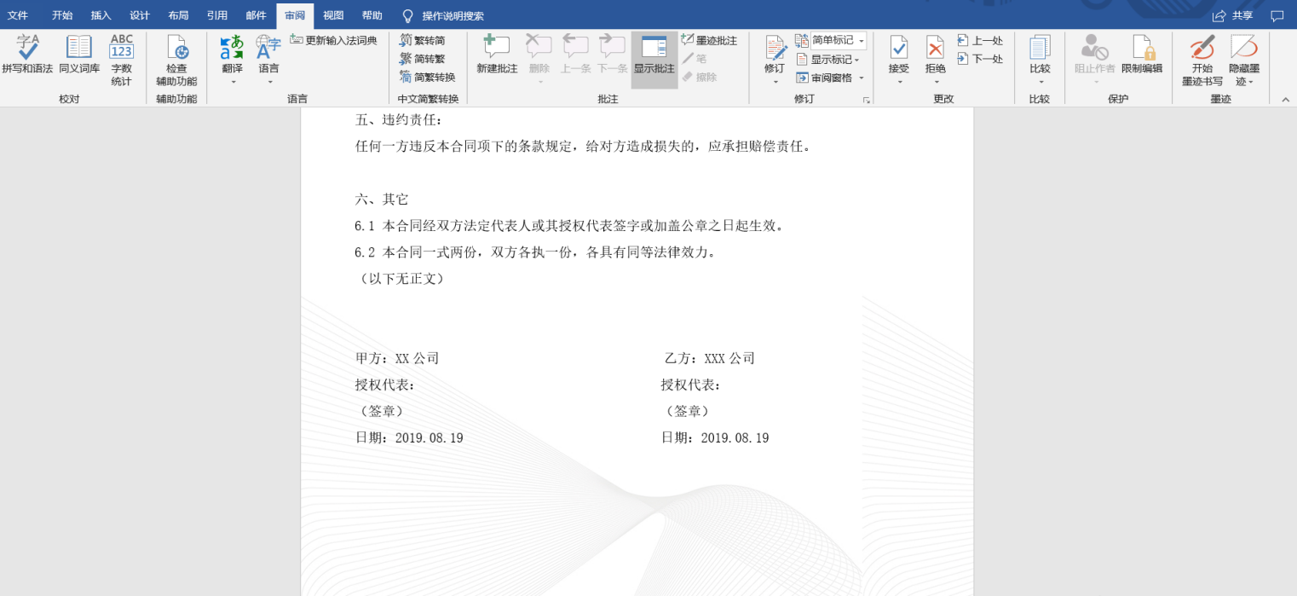The image size is (1297, 596).
Task: Click the text 乙方：XXX 公司
Action: click(x=710, y=358)
